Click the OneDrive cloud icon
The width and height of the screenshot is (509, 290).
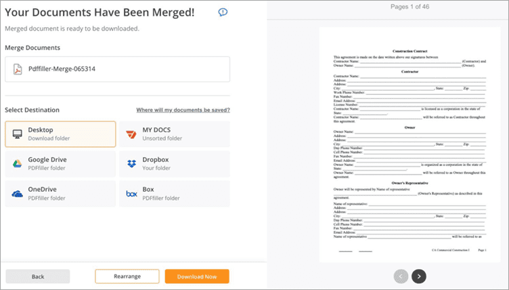[18, 194]
